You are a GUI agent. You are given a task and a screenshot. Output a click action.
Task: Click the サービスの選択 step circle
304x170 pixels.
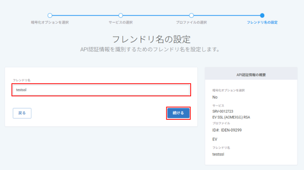coord(121,15)
